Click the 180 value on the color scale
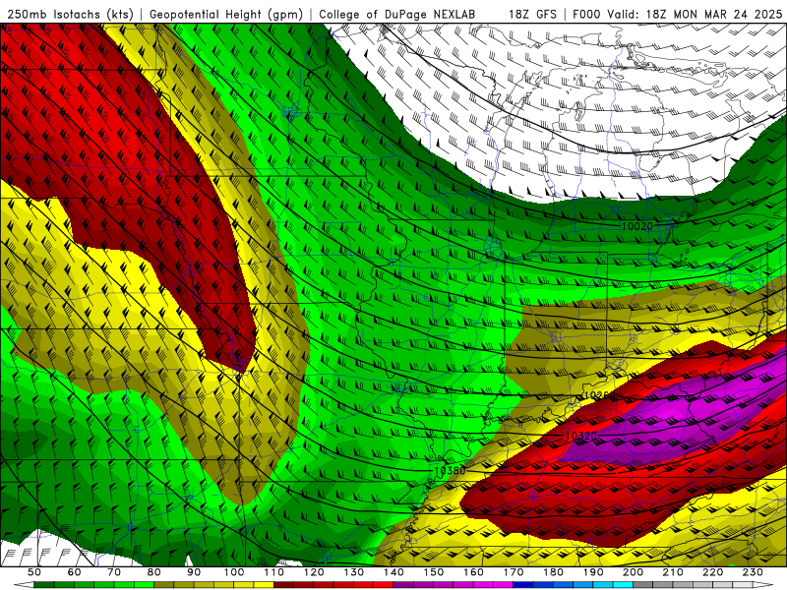 (554, 572)
